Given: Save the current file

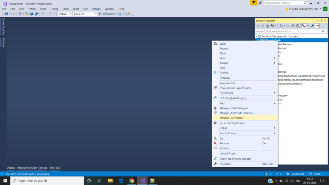Looking at the screenshot, I should [x=32, y=14].
